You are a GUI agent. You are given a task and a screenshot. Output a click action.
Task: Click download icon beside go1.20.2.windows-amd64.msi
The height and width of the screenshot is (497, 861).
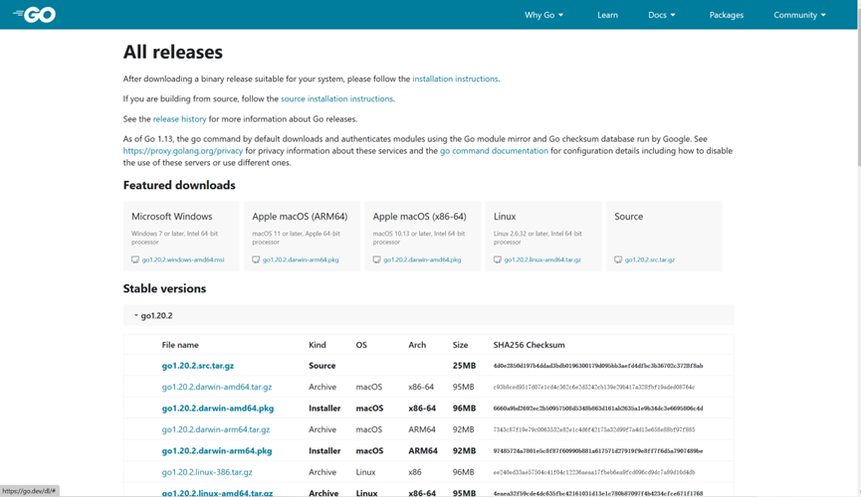point(135,259)
